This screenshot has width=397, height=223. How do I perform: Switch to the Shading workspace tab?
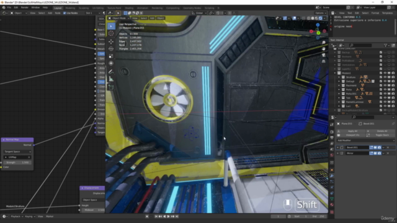tap(129, 8)
